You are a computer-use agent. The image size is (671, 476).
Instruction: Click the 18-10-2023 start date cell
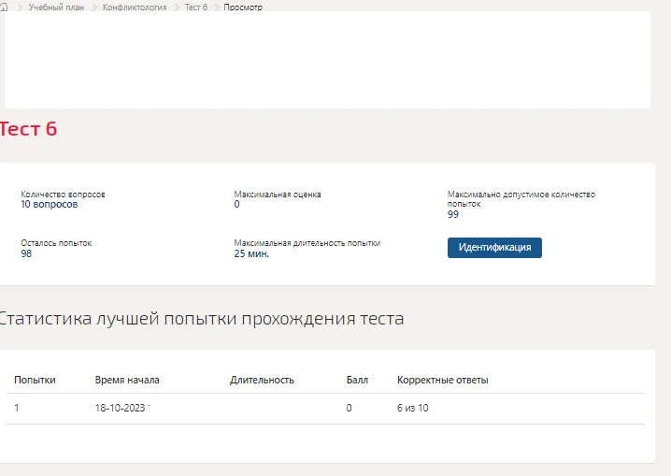121,408
